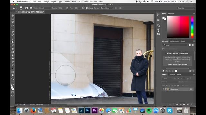206x115 pixels.
Task: Hide the Background layer with eye icon
Action: tap(163, 89)
